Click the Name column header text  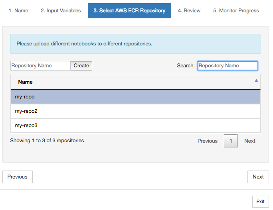coord(26,82)
